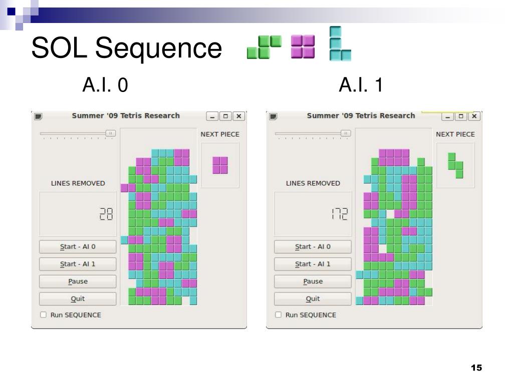Click purple next piece preview in left window
Screen dimensions: 513x384
click(x=220, y=165)
